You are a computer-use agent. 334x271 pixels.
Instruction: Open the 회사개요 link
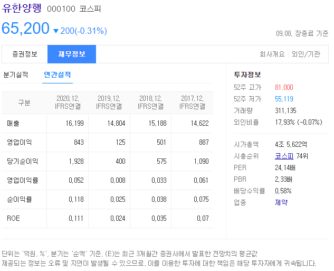pos(272,54)
